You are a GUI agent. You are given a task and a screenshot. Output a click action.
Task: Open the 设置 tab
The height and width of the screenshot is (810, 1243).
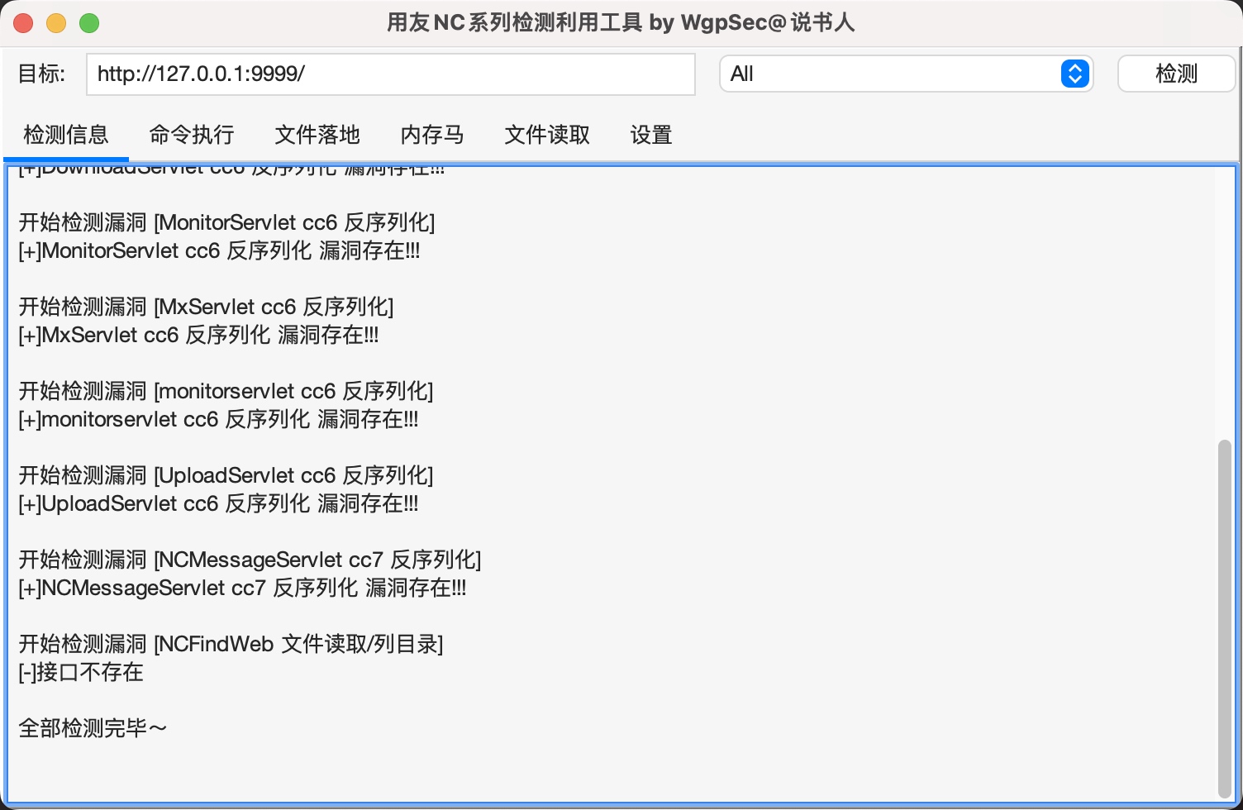651,135
